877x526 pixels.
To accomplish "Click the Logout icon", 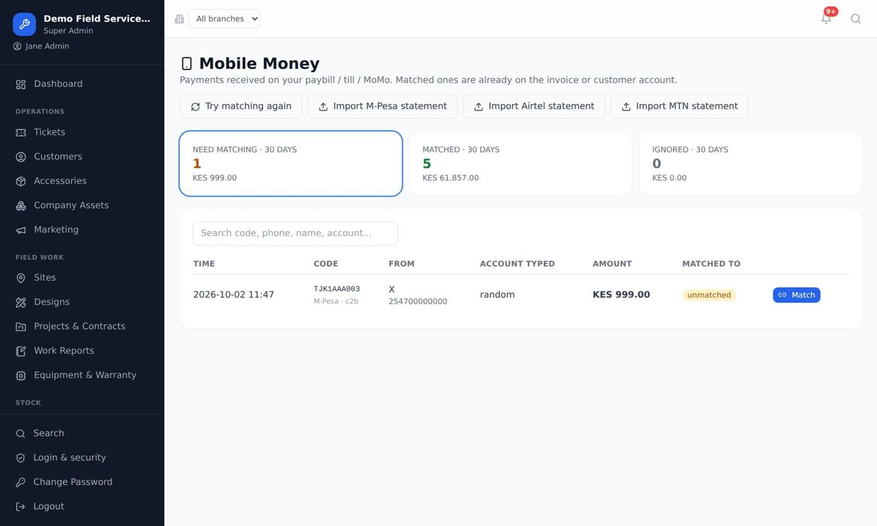I will pyautogui.click(x=20, y=507).
